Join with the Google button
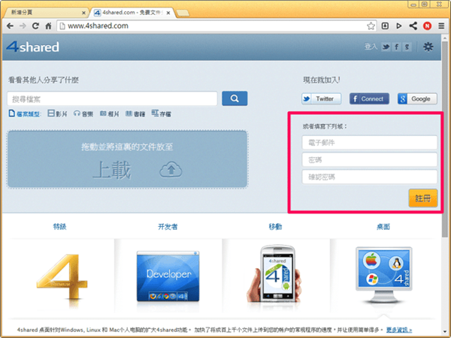The image size is (451, 338). [417, 98]
